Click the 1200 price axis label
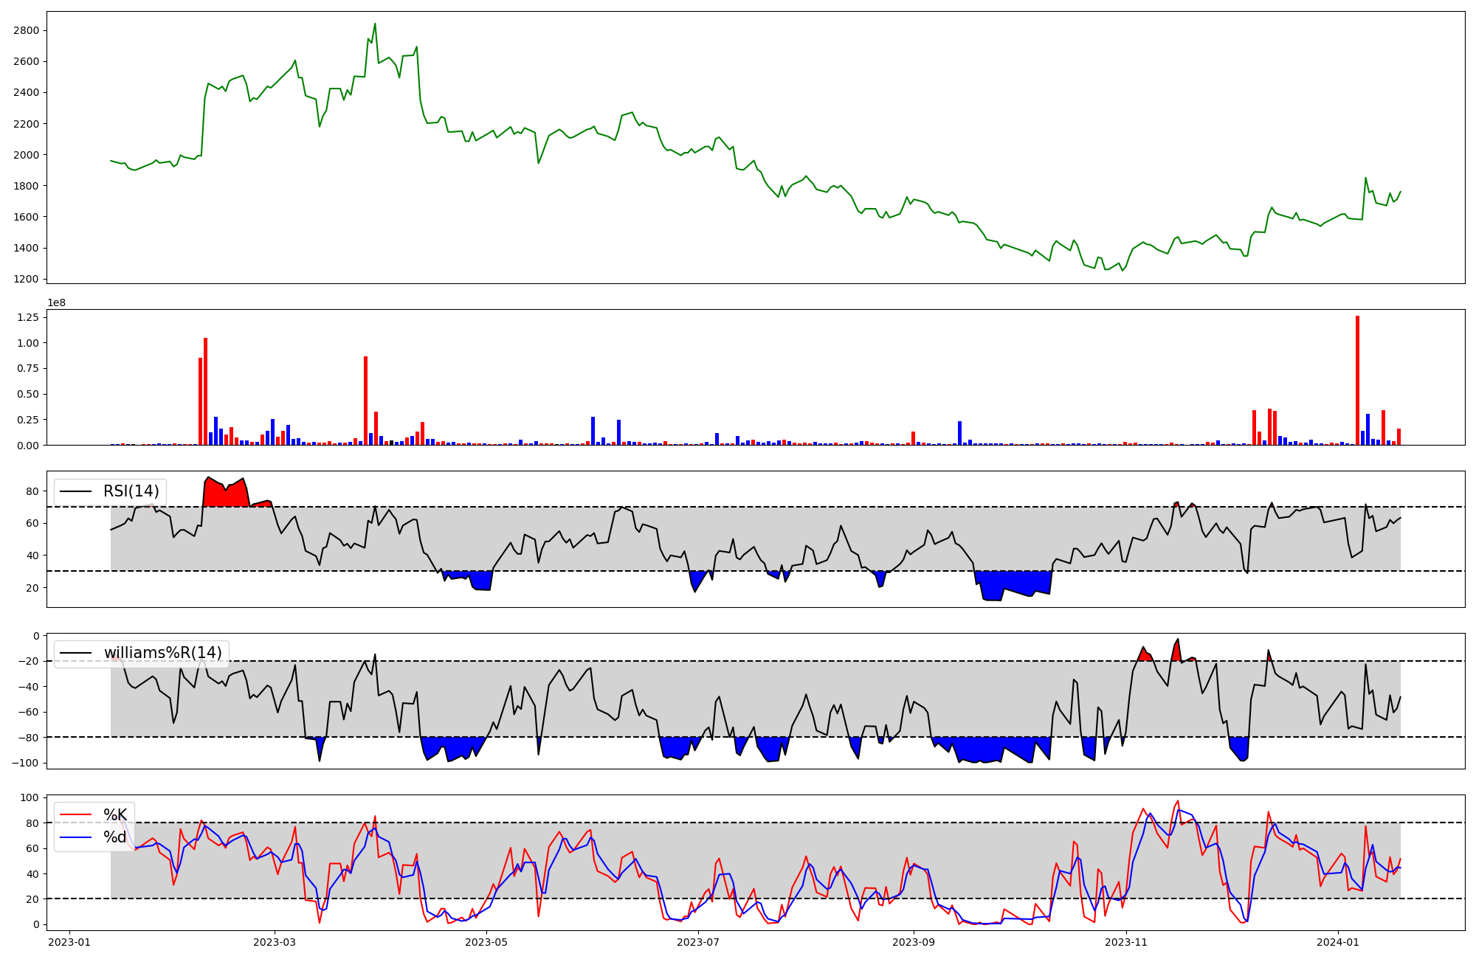The image size is (1476, 959). [27, 279]
